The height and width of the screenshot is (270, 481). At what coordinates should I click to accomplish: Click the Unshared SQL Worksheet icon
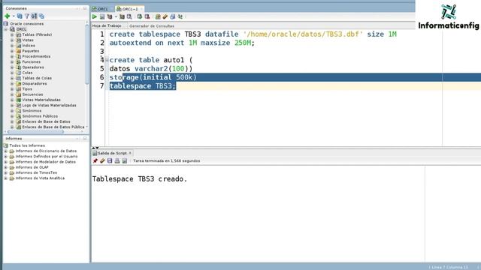(158, 16)
